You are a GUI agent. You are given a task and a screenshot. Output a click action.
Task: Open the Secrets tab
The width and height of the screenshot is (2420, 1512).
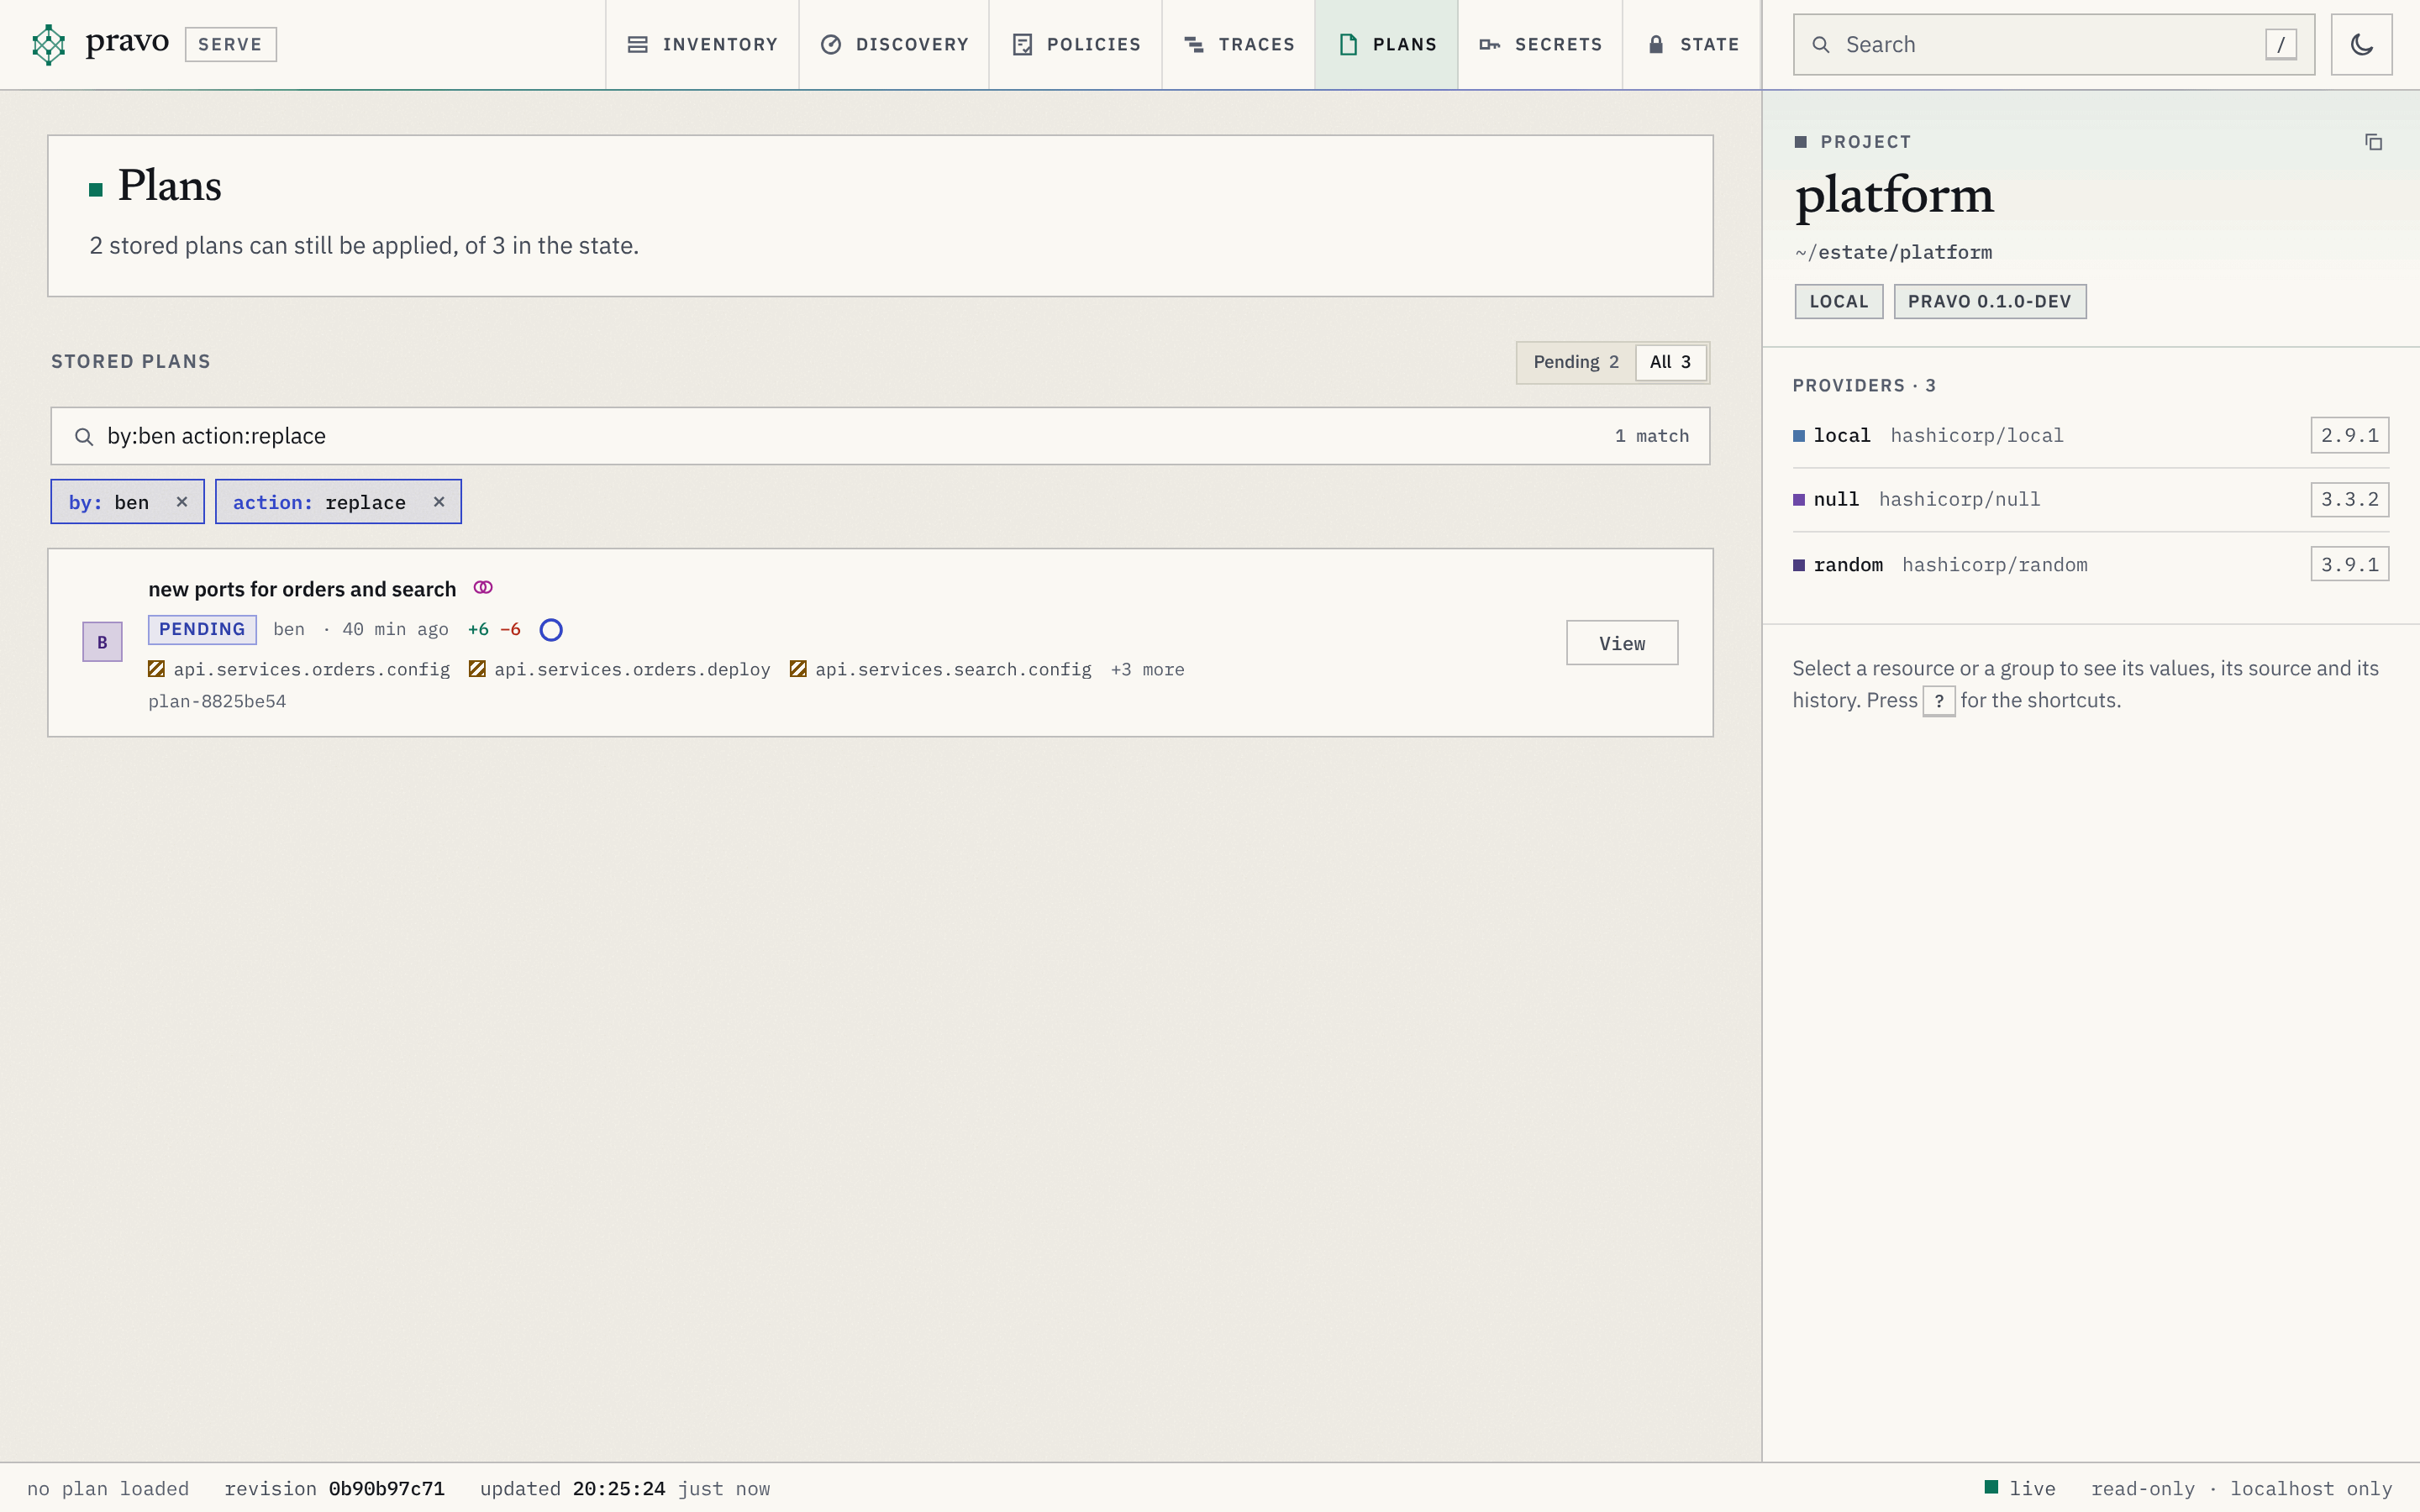pos(1541,44)
